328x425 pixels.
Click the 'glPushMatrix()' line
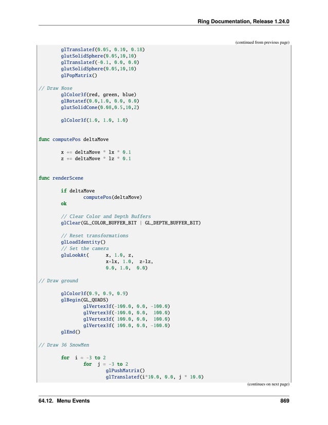click(125, 370)
